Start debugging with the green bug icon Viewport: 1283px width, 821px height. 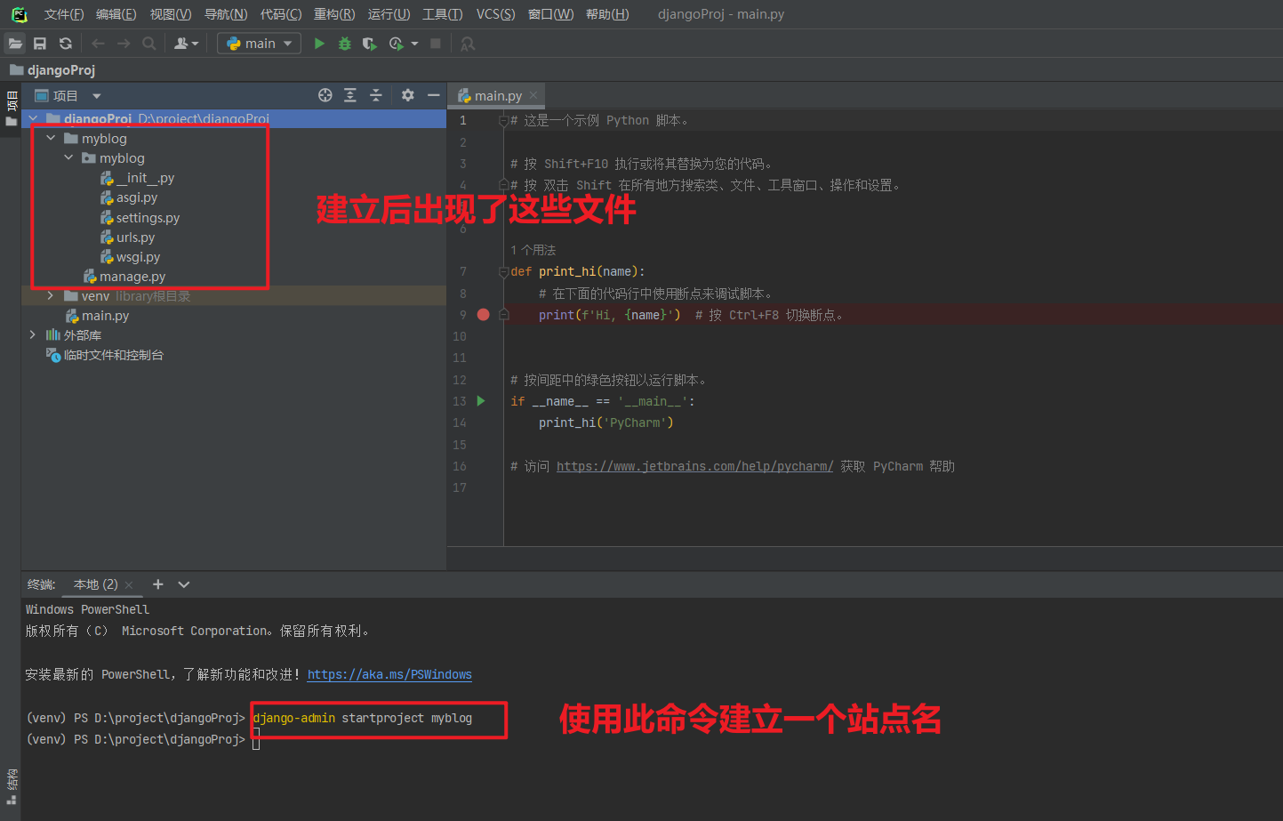[x=345, y=44]
